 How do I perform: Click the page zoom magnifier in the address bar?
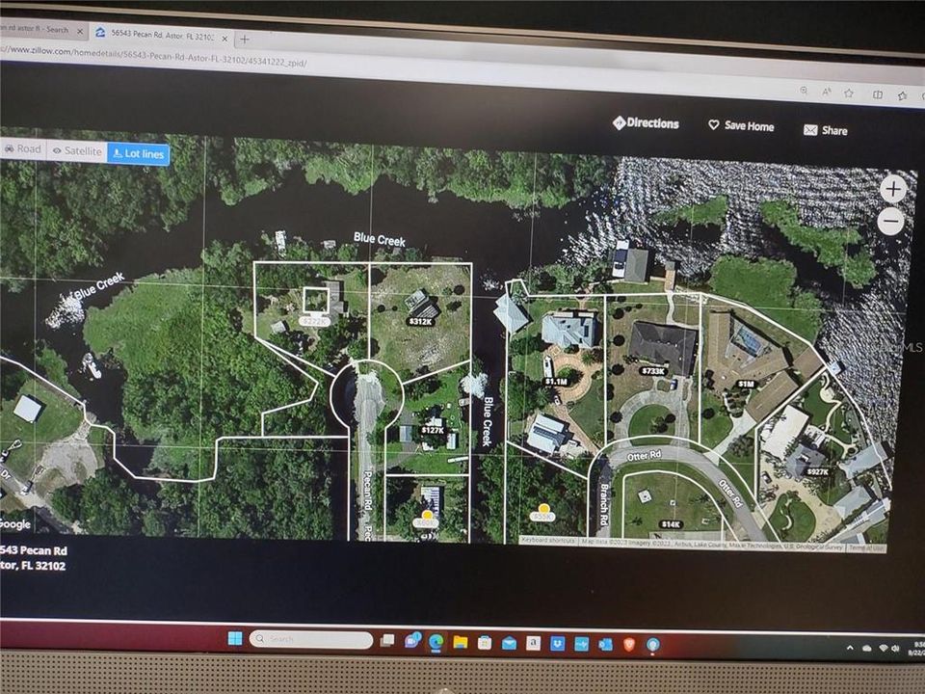[x=804, y=92]
